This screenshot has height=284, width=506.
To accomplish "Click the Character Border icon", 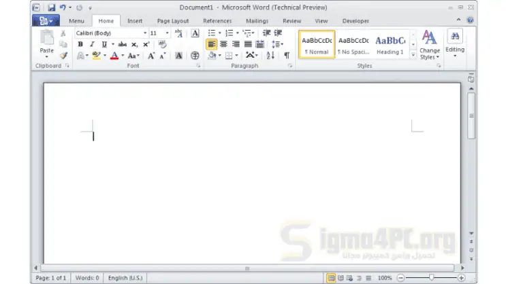I will pos(195,33).
